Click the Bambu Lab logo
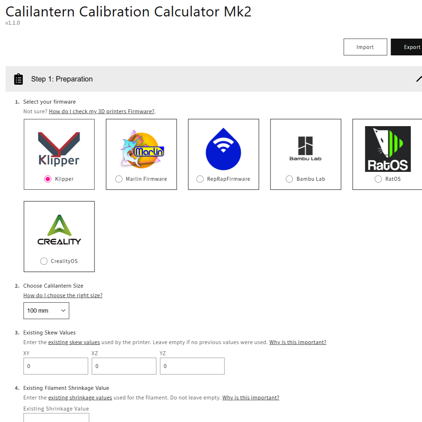The image size is (422, 422). tap(306, 149)
